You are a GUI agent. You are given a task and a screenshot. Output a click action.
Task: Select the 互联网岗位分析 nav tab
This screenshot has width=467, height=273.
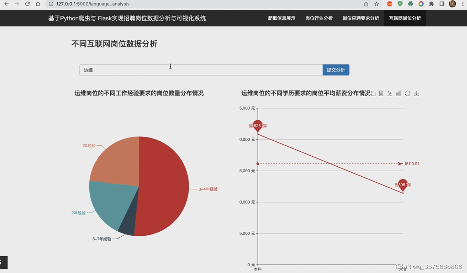[x=405, y=18]
